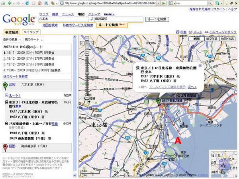239x179 pixels.
Task: Click the overview minimap thumbnail
Action: pos(223,163)
